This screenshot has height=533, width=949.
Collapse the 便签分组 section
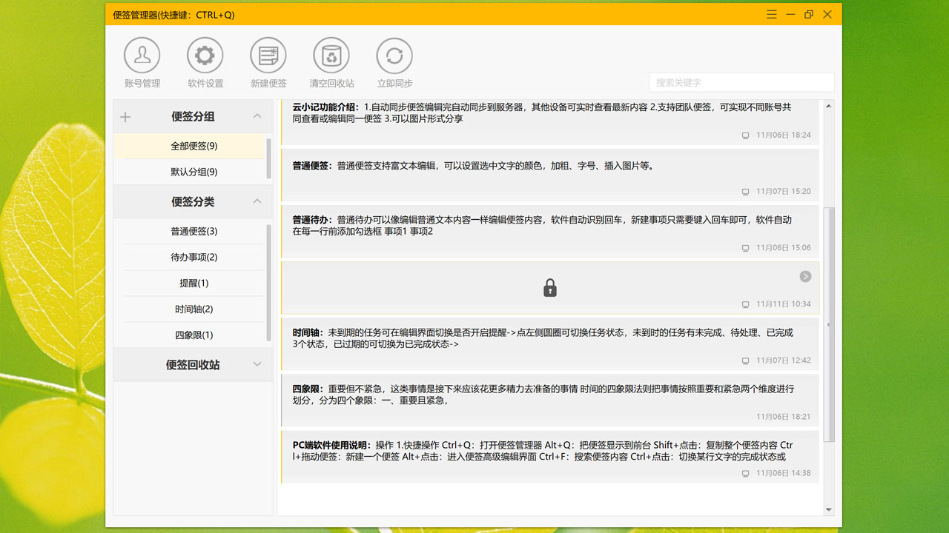click(257, 116)
